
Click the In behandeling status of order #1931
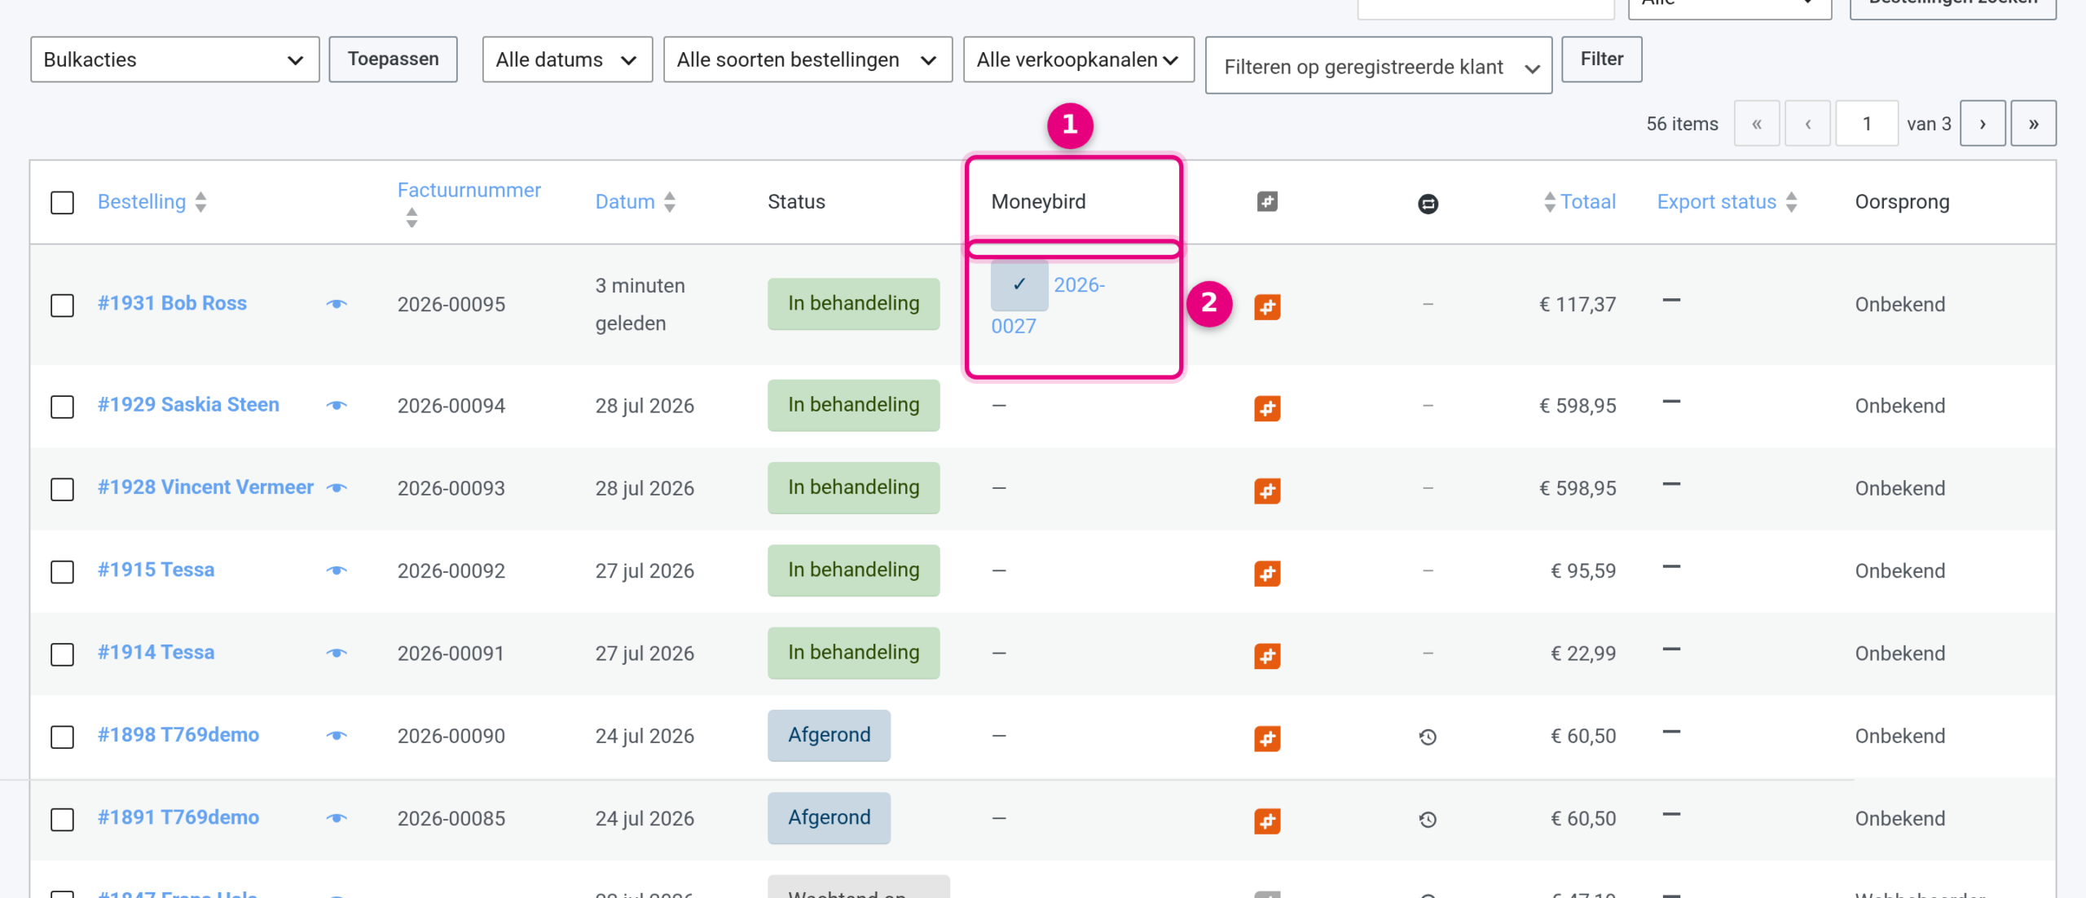pyautogui.click(x=853, y=304)
